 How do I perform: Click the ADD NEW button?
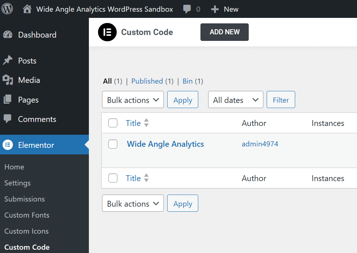click(x=225, y=32)
